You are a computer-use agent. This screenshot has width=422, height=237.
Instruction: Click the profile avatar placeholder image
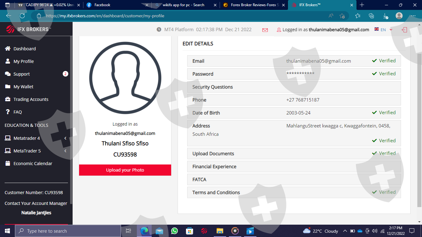click(x=125, y=78)
